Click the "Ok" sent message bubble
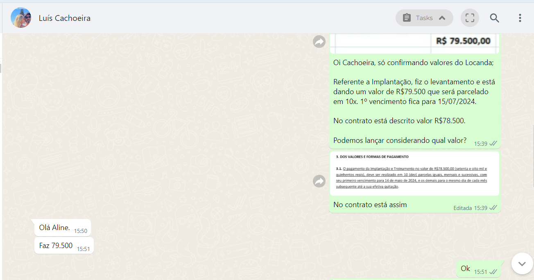Screen dimensions: 534x280 [x=466, y=269]
